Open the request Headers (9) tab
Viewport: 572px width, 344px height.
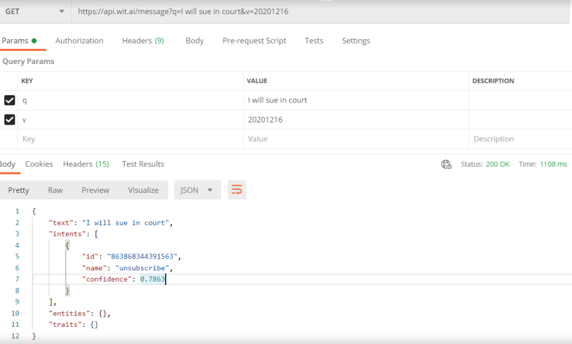143,41
